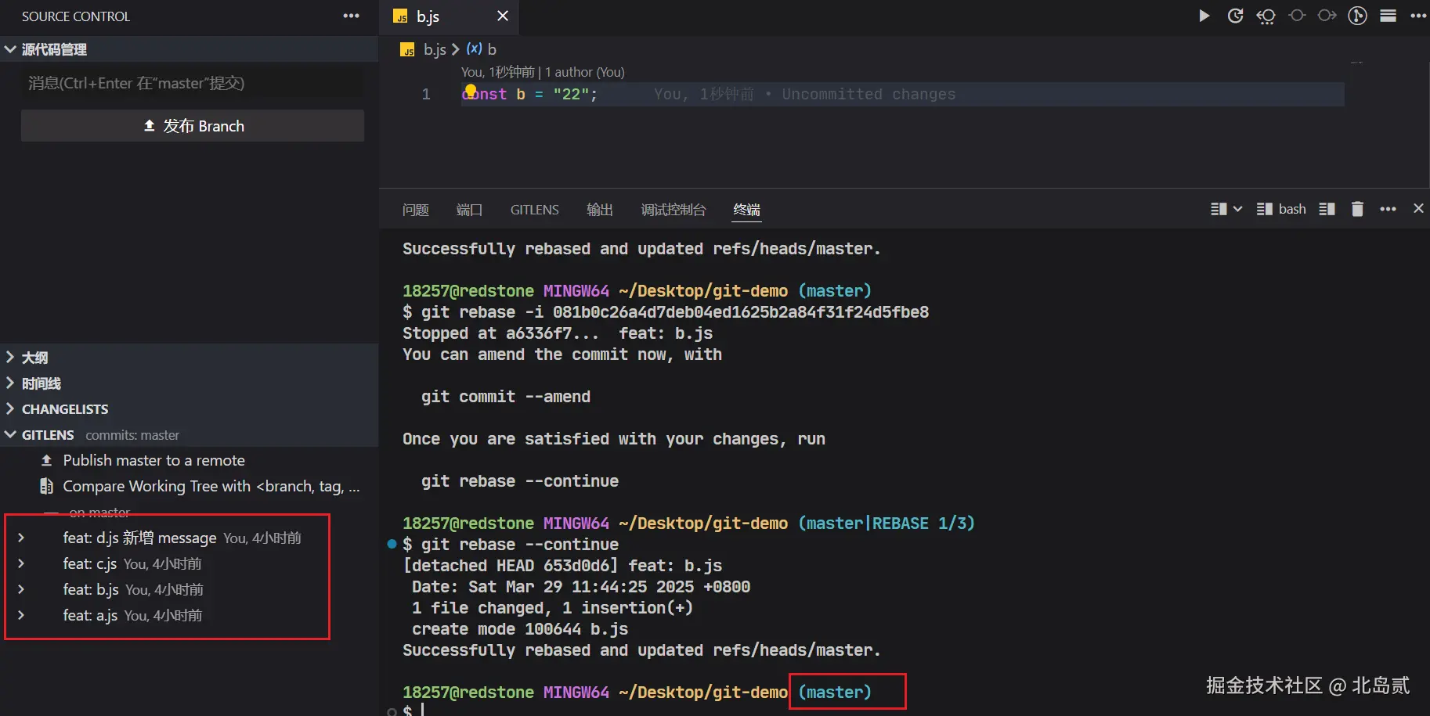Open 调试控制台 panel tab

click(673, 210)
